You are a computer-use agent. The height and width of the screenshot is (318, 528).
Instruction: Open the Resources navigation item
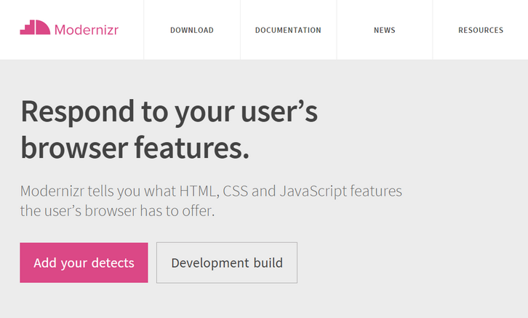coord(481,31)
